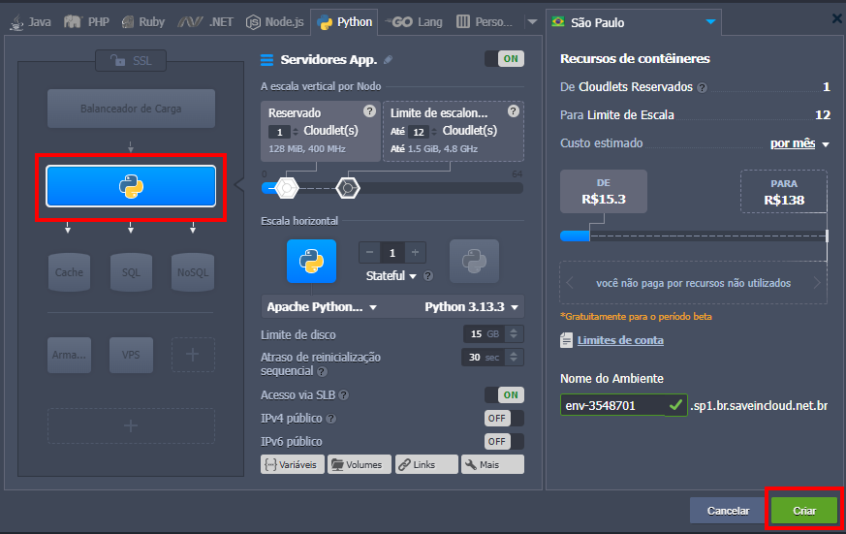Open the Python 3.13.3 version dropdown

pos(471,307)
